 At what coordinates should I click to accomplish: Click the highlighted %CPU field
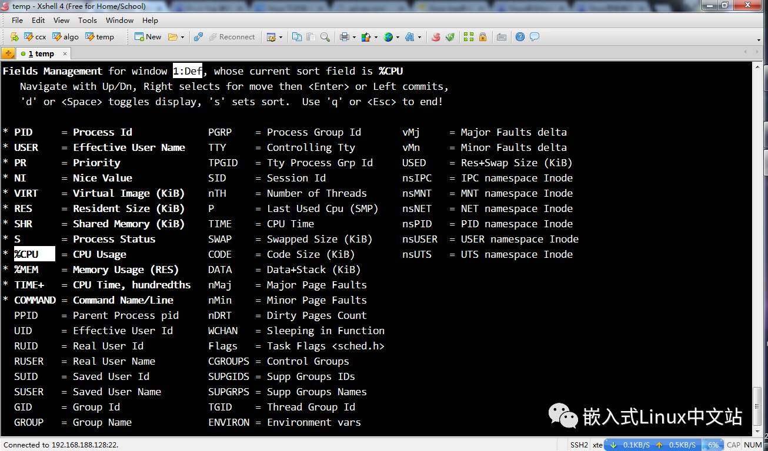point(34,254)
